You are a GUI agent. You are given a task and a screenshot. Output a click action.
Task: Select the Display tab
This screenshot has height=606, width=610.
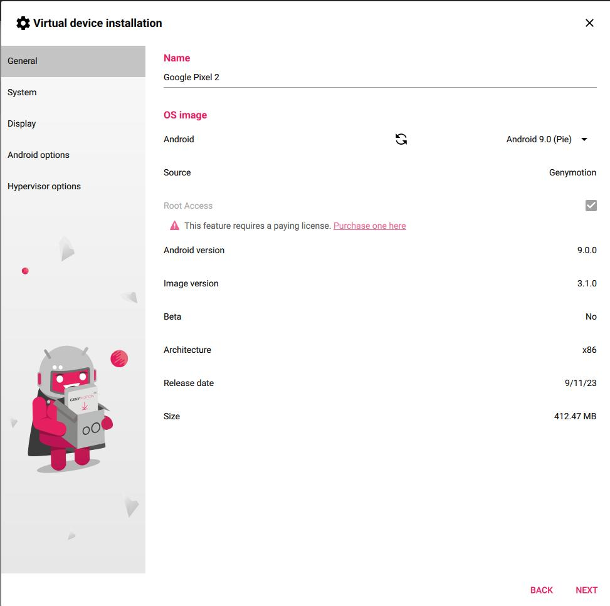click(x=73, y=123)
